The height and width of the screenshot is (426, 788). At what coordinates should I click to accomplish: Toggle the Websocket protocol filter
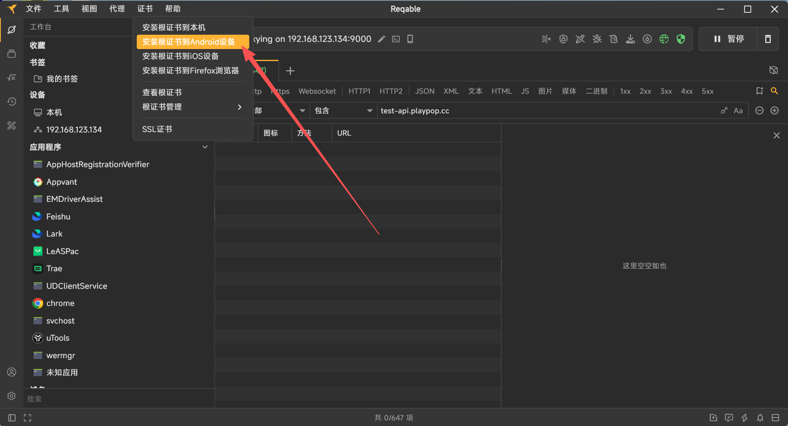(x=317, y=91)
